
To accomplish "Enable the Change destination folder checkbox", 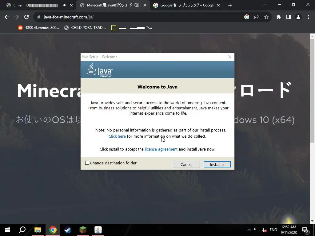I will pos(87,163).
